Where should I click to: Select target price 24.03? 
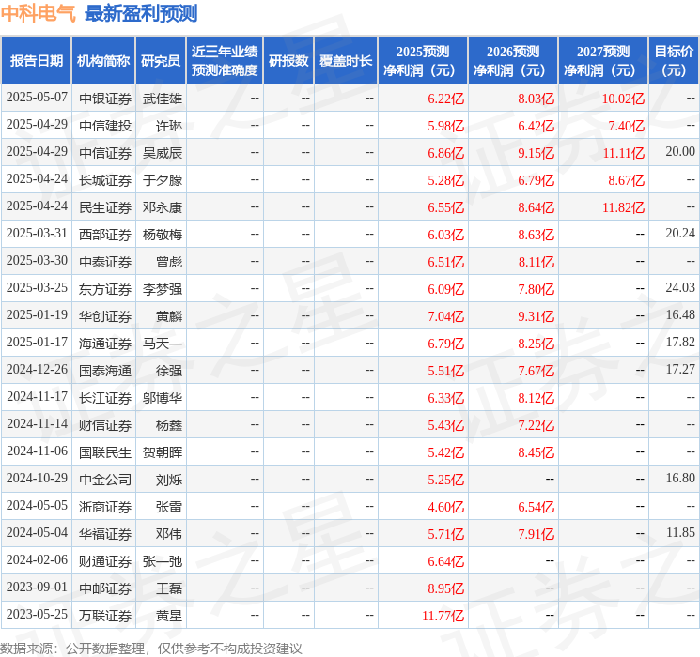click(680, 288)
